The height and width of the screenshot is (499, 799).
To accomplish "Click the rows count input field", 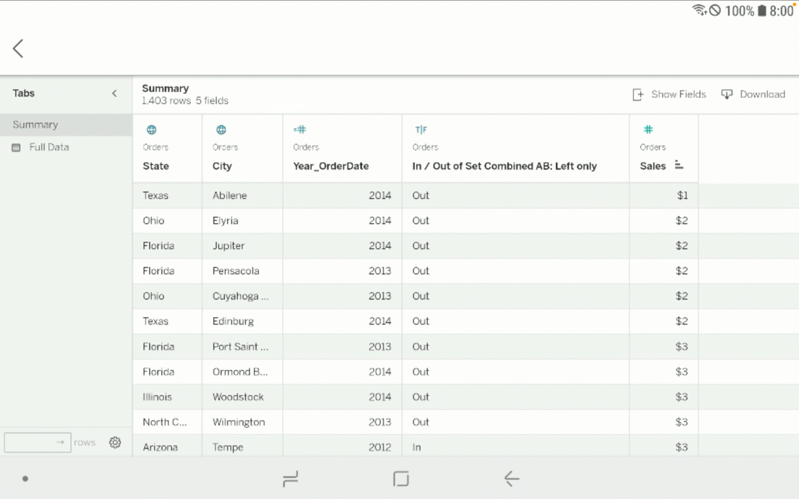I will [x=30, y=442].
